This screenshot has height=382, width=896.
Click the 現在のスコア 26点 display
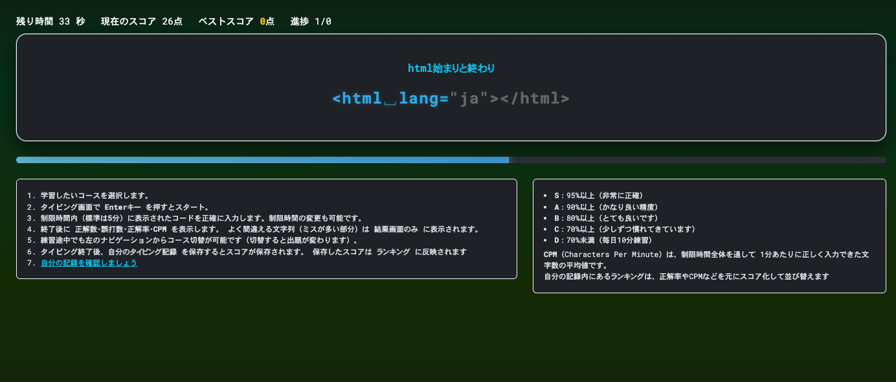(141, 21)
